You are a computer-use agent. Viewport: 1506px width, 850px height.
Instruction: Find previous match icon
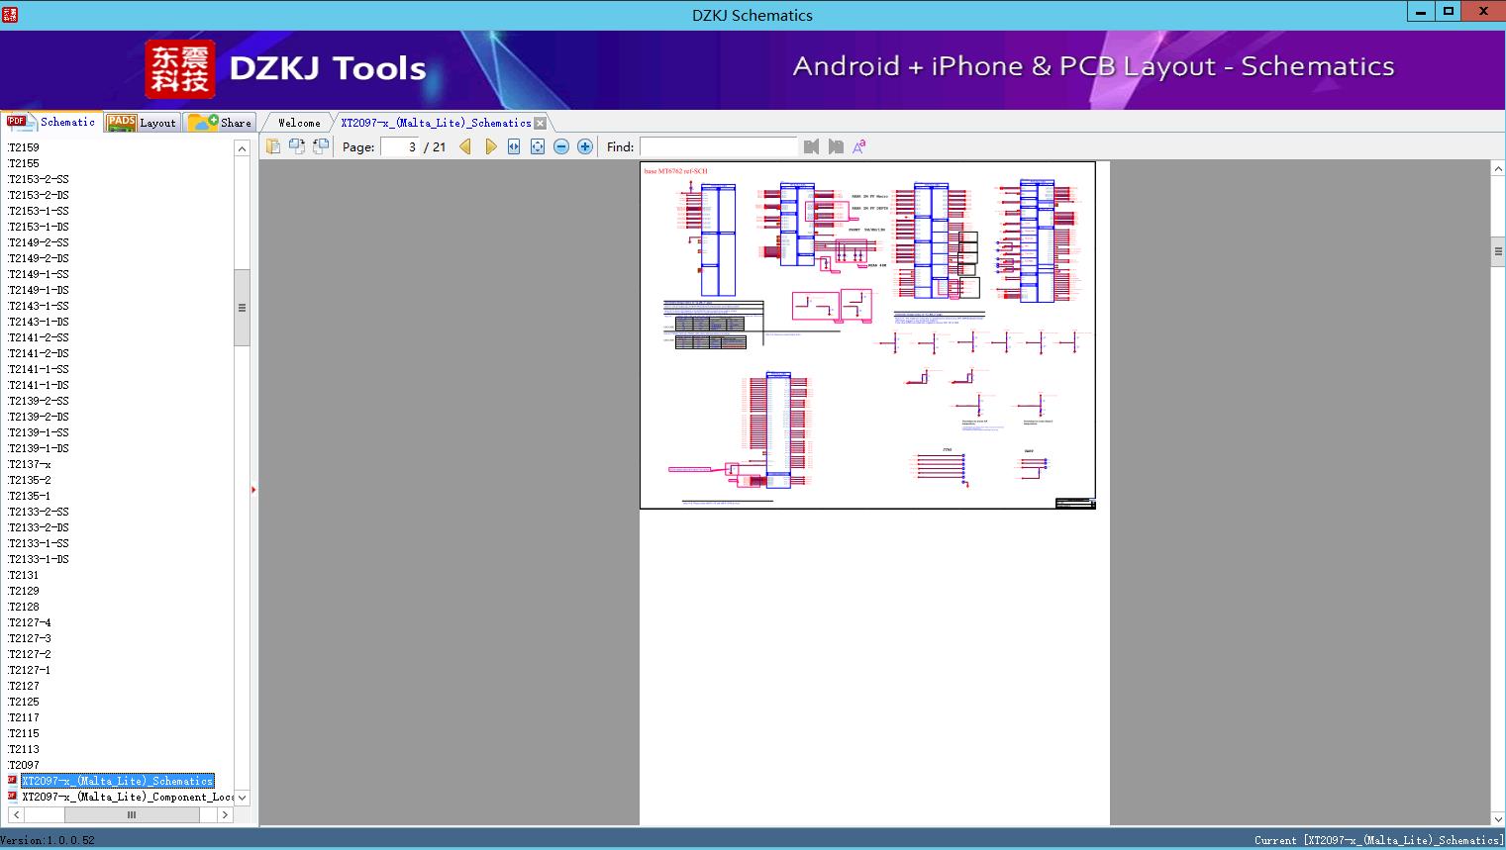click(x=812, y=146)
